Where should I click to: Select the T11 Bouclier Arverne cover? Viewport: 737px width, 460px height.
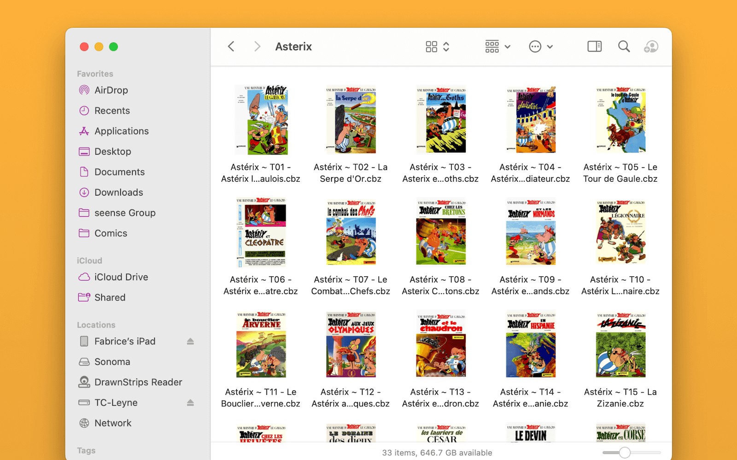point(261,345)
